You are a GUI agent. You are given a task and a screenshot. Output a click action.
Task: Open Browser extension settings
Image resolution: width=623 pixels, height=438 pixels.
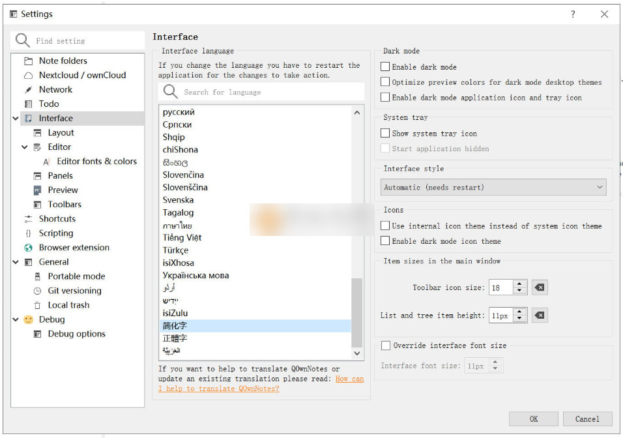pyautogui.click(x=74, y=248)
